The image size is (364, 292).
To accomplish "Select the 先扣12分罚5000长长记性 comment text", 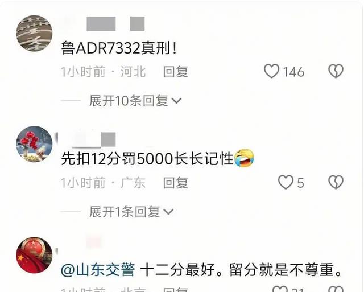I will point(147,159).
